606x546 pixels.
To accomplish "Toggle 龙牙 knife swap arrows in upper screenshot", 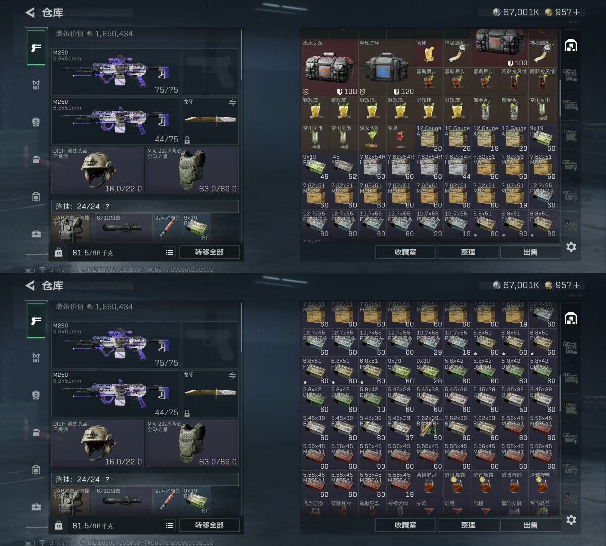I will pyautogui.click(x=232, y=103).
